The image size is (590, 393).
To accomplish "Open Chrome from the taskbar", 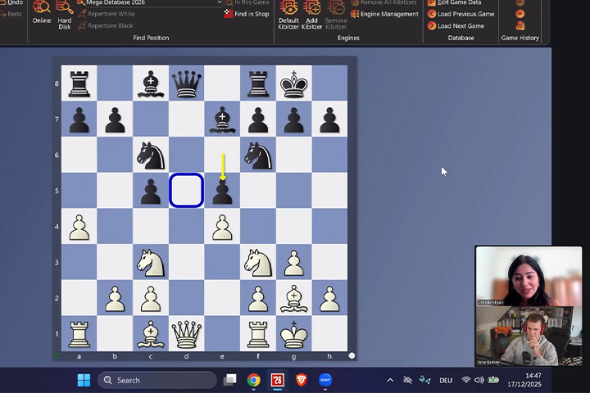I will tap(254, 380).
